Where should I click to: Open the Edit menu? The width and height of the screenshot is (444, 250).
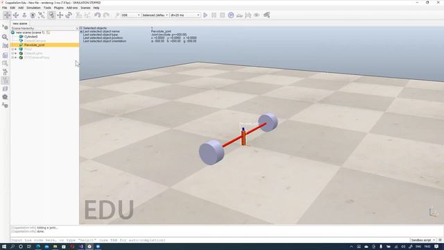[x=12, y=8]
